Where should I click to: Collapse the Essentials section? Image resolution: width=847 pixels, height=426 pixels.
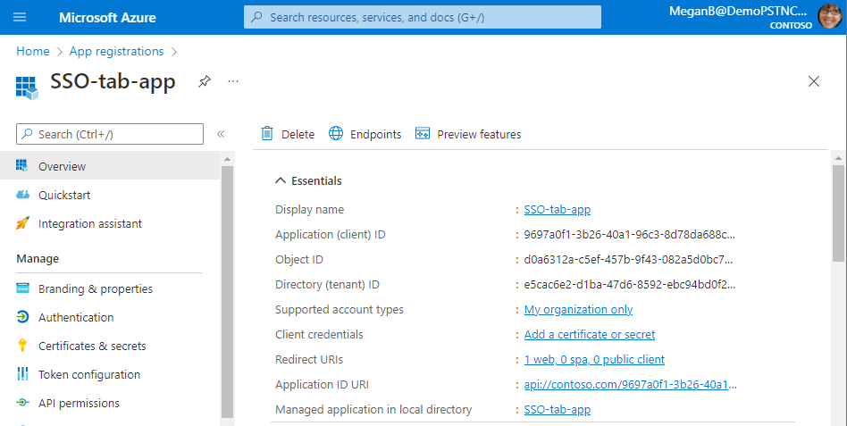tap(308, 181)
